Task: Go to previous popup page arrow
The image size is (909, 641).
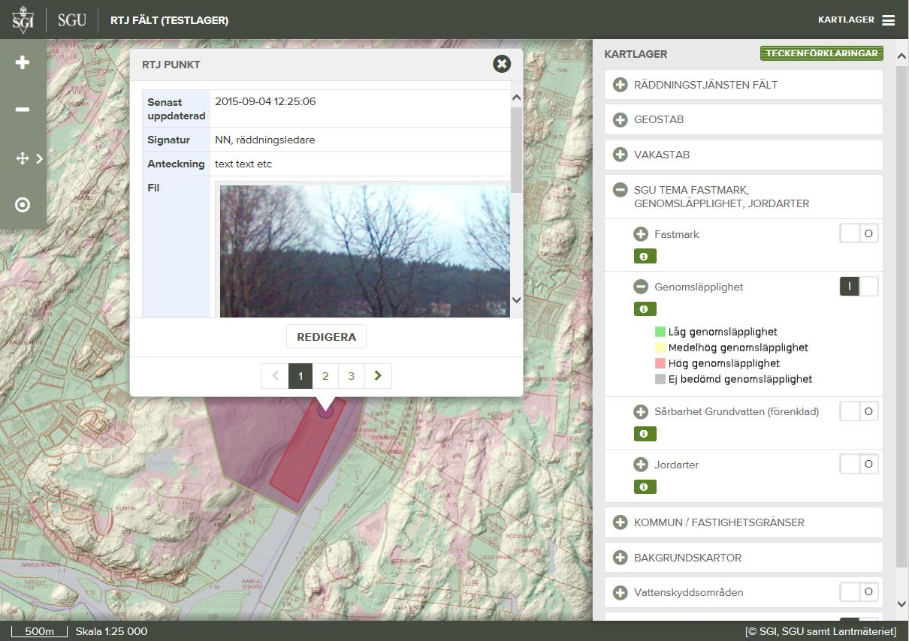Action: click(x=275, y=376)
